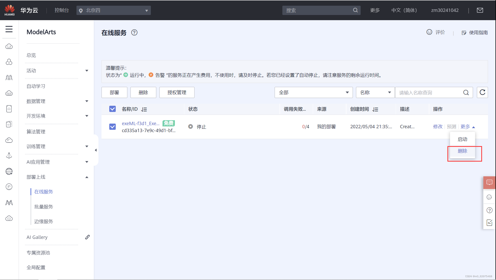Click the floating help question mark button
Image resolution: width=496 pixels, height=280 pixels.
pos(490,210)
